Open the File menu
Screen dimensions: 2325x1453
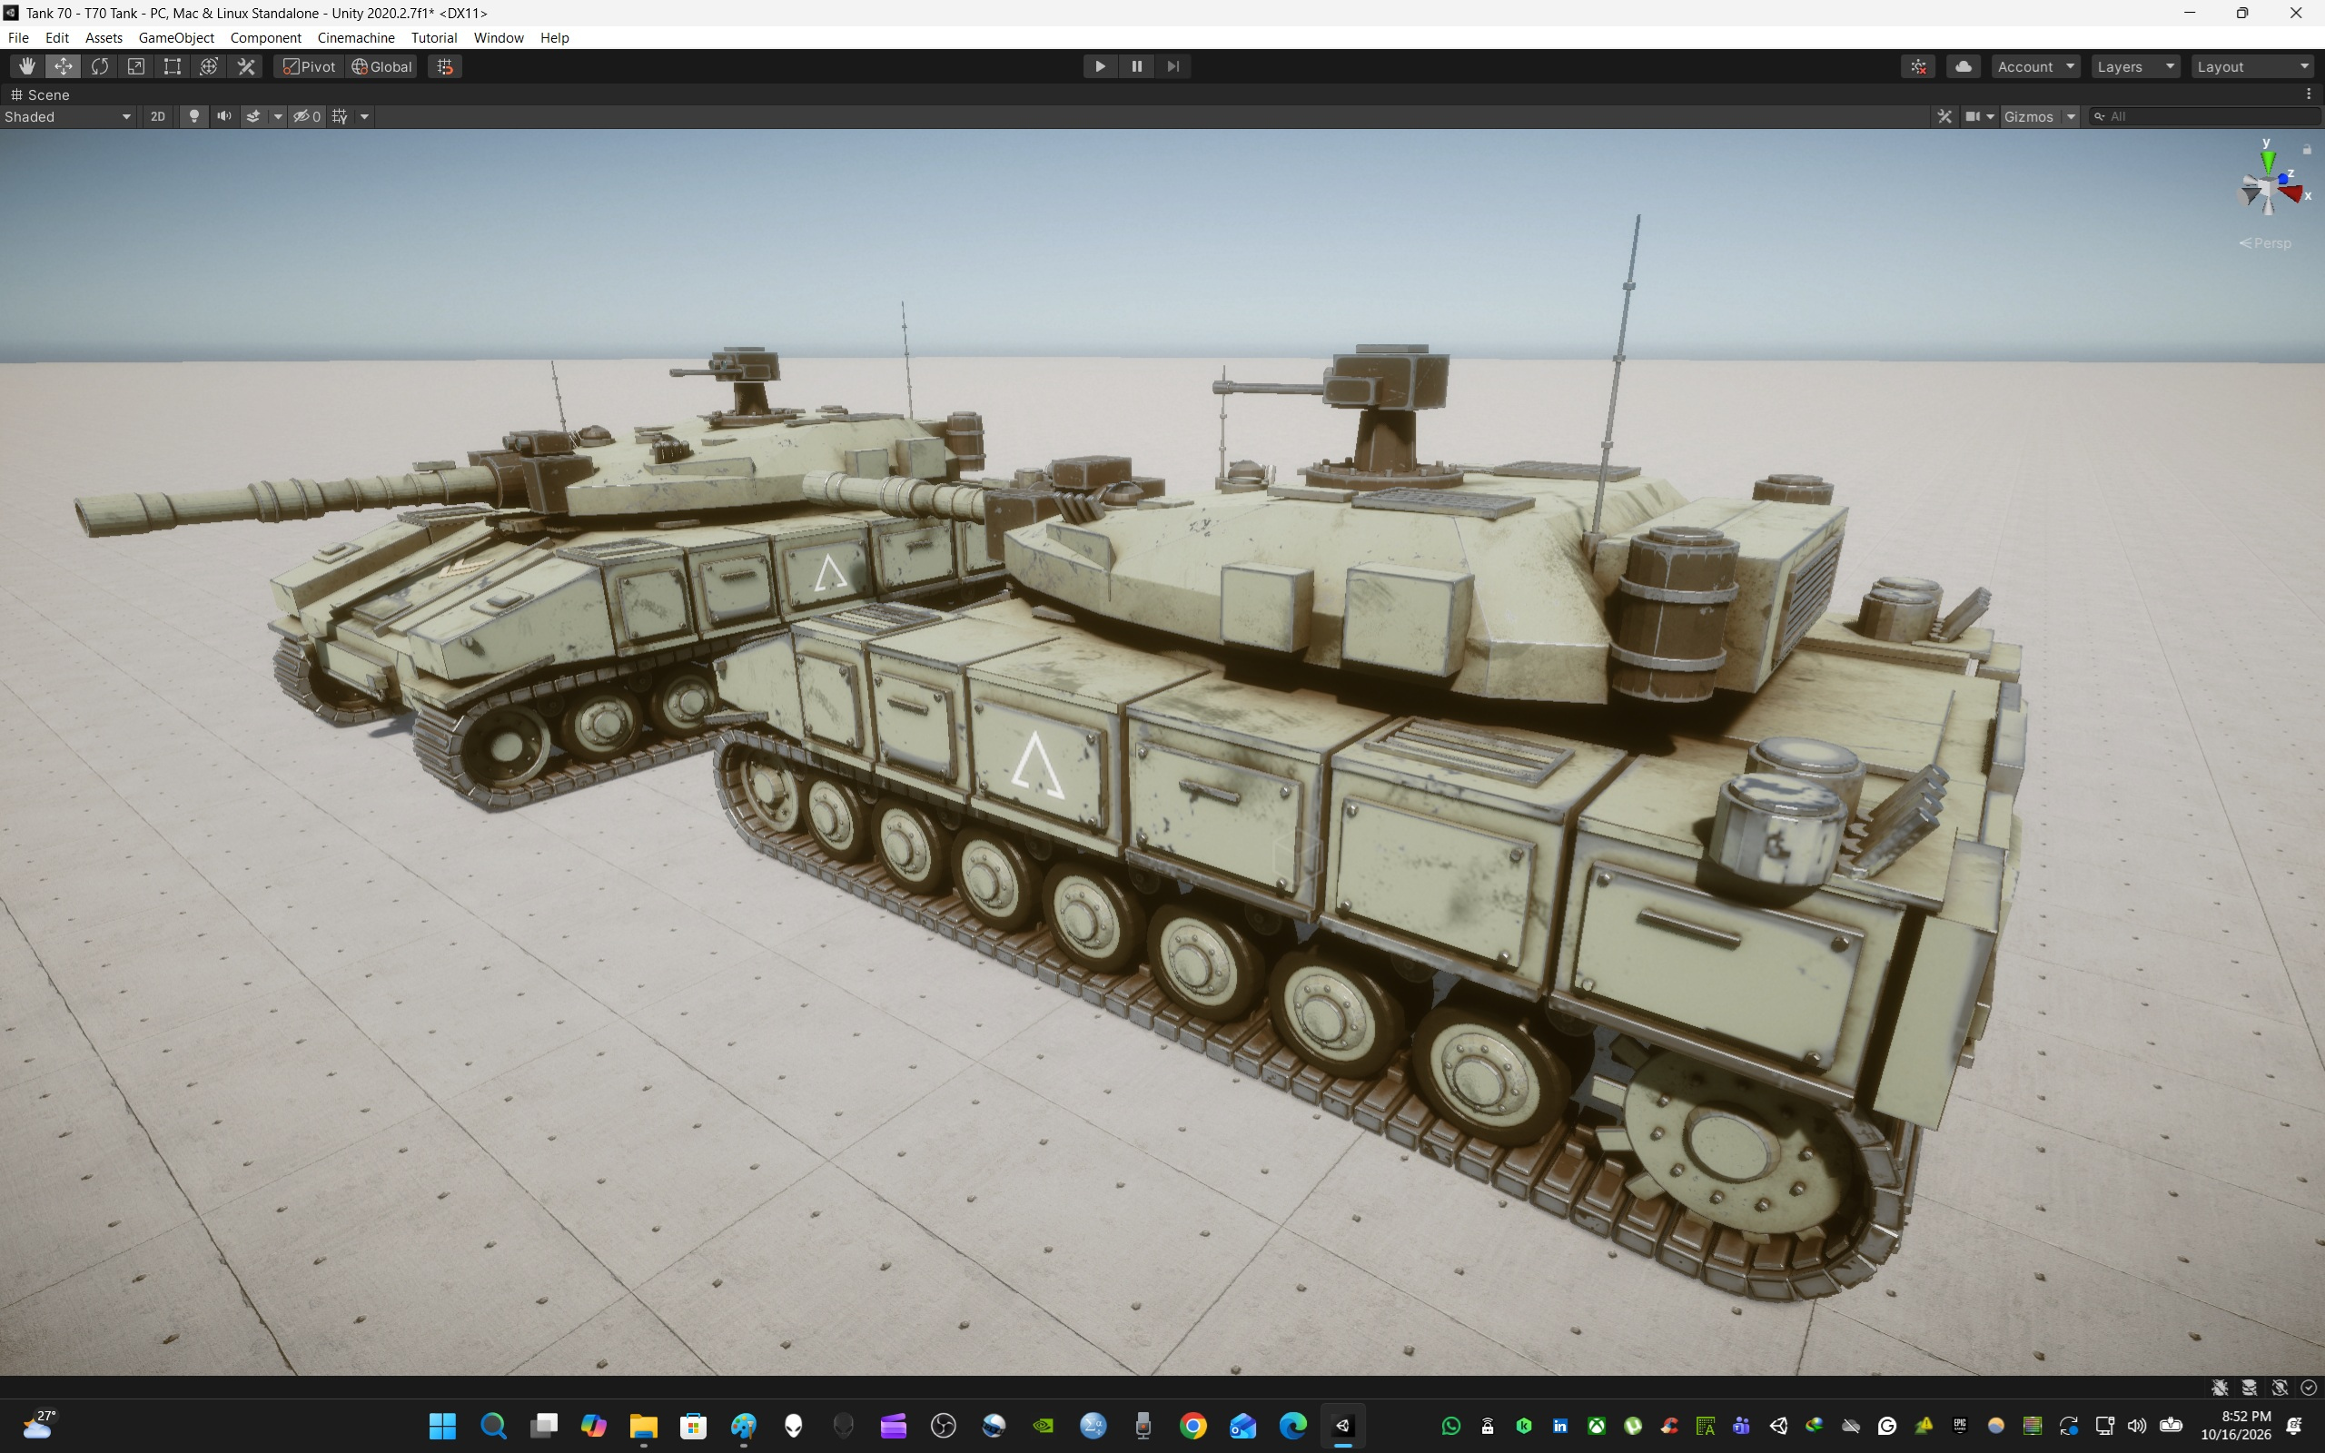tap(18, 37)
